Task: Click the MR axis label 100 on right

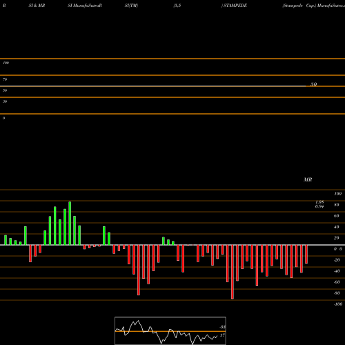Action: [x=338, y=194]
